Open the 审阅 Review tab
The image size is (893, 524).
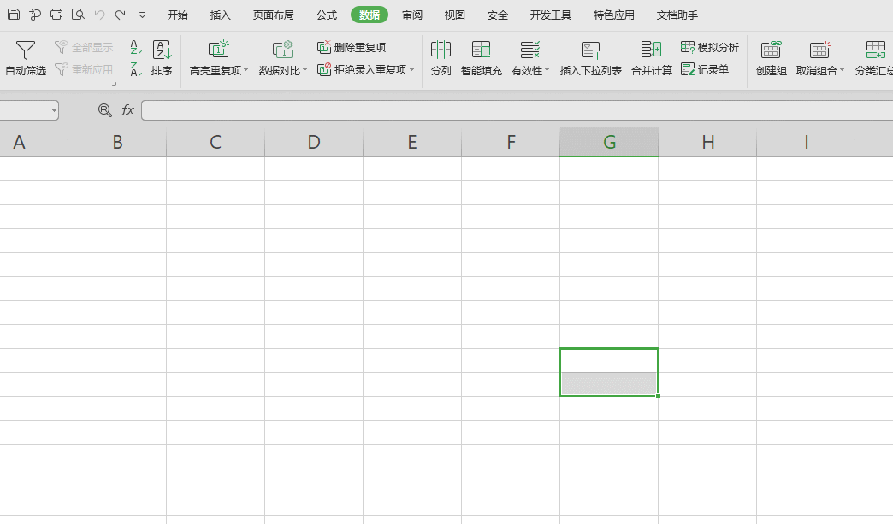(x=412, y=15)
